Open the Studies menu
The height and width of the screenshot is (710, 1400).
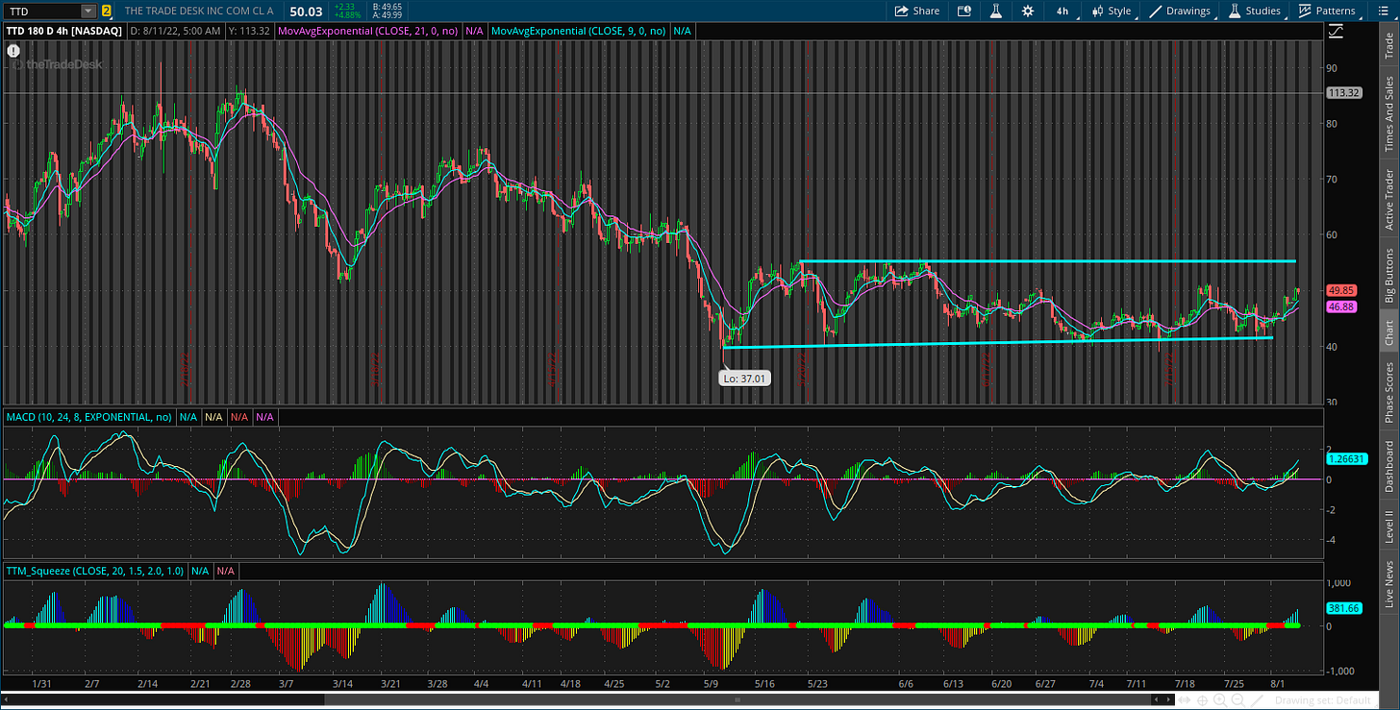click(x=1254, y=11)
